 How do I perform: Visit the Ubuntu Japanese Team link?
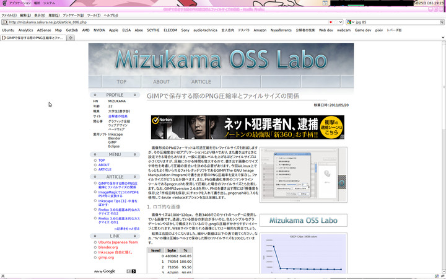[118, 242]
